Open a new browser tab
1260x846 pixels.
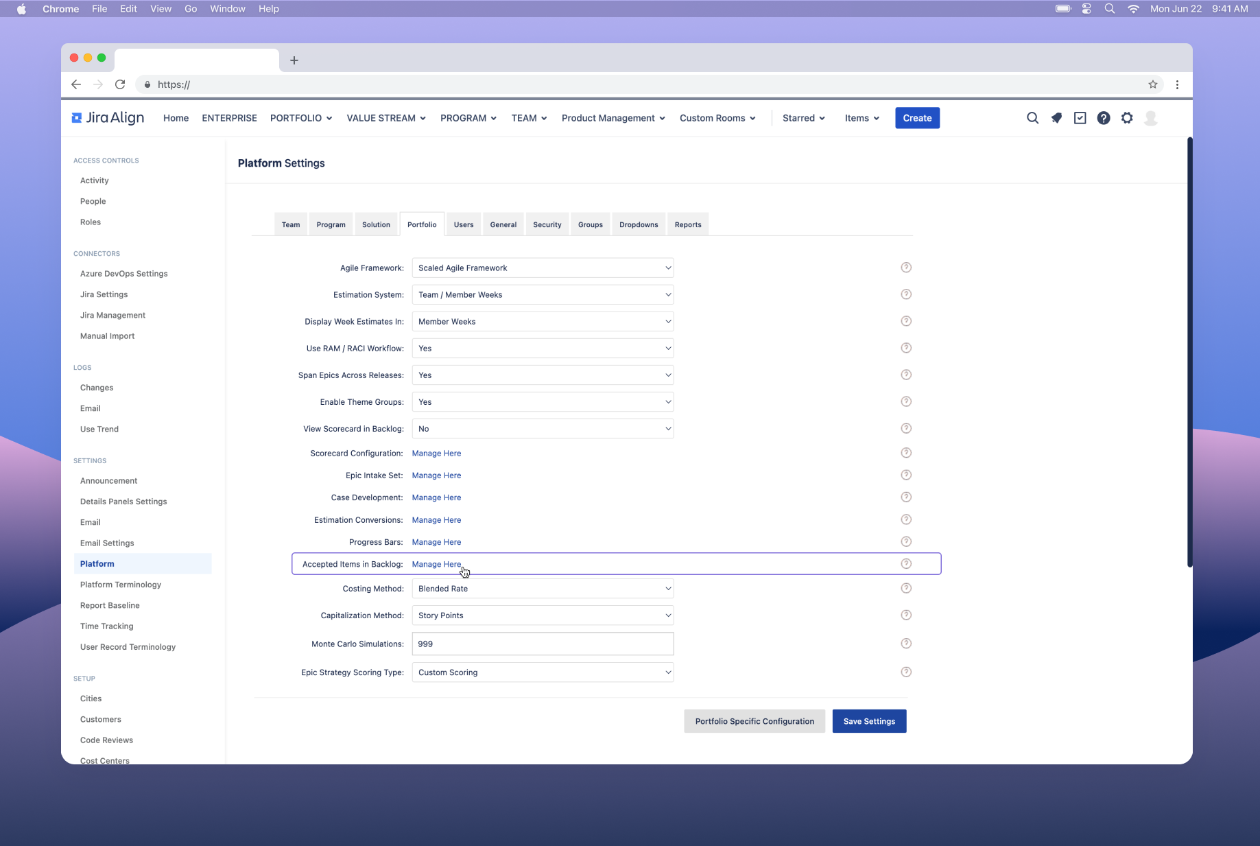pyautogui.click(x=294, y=60)
